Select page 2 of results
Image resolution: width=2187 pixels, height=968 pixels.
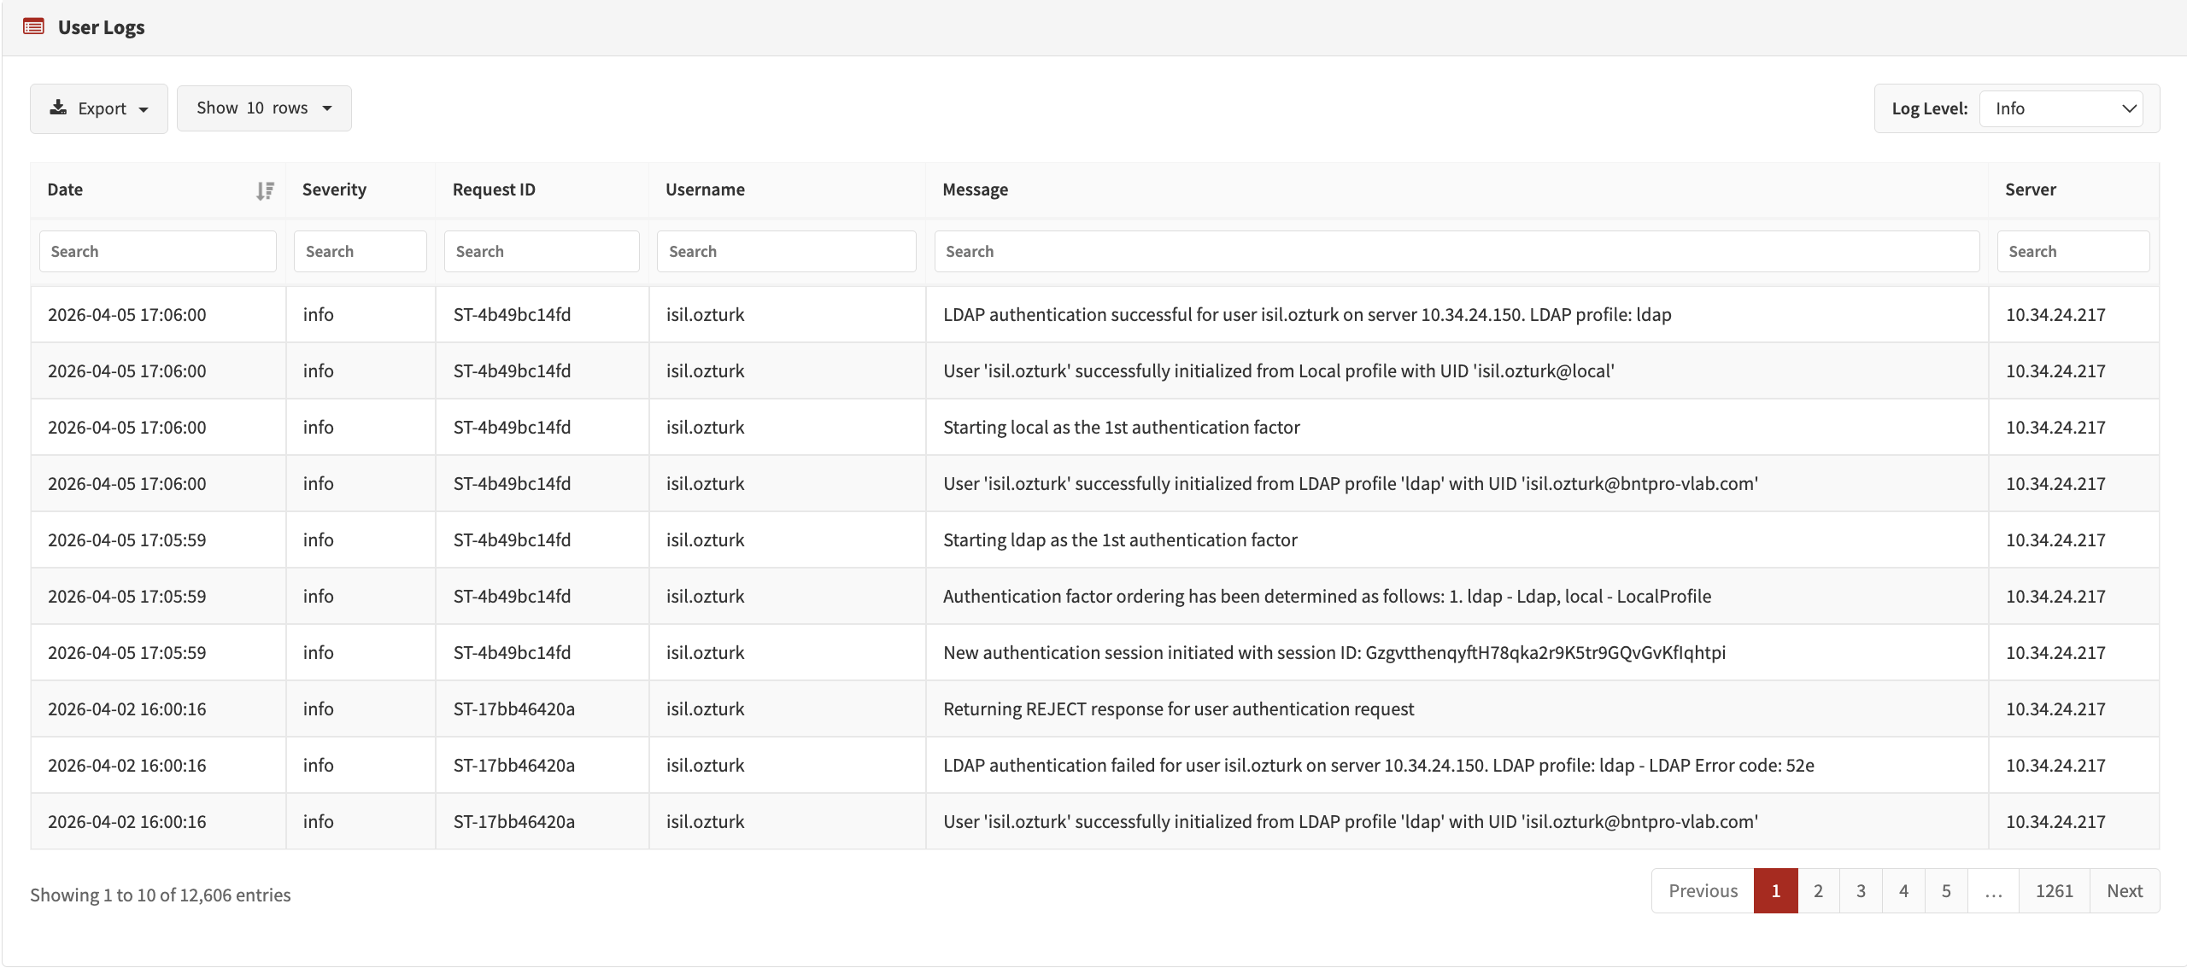click(x=1819, y=890)
